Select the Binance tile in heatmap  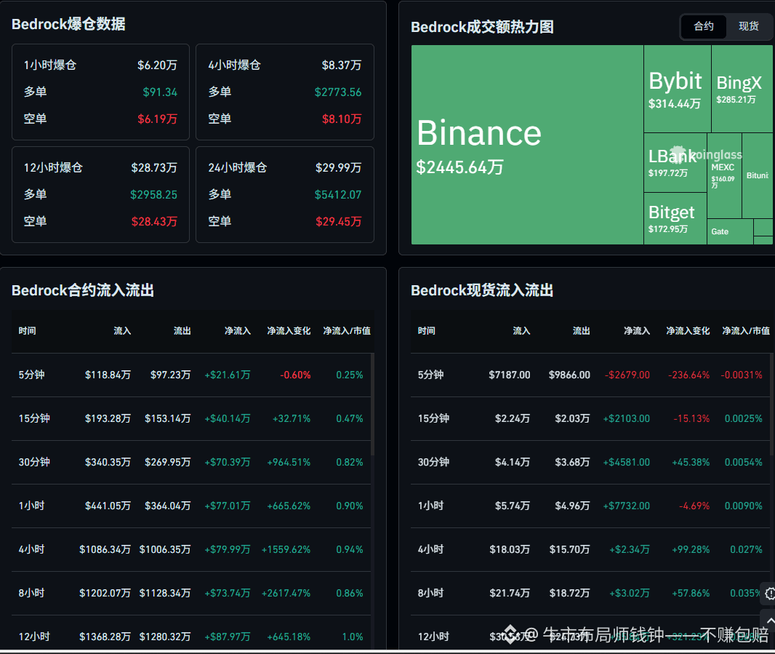pos(527,145)
